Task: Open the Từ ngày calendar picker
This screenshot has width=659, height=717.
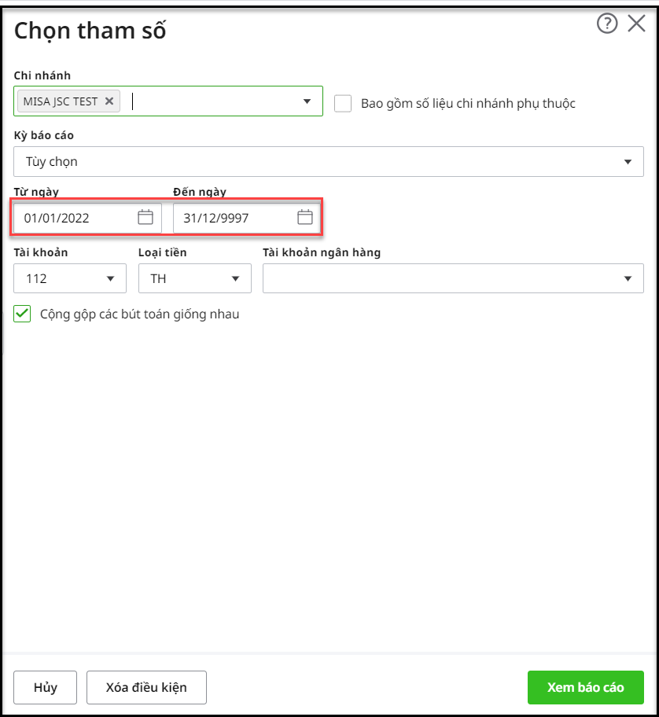Action: [x=145, y=218]
